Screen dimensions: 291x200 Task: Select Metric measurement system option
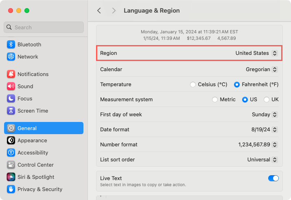215,100
